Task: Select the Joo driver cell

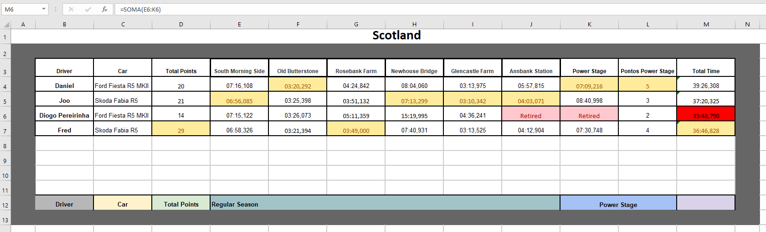Action: pyautogui.click(x=64, y=99)
